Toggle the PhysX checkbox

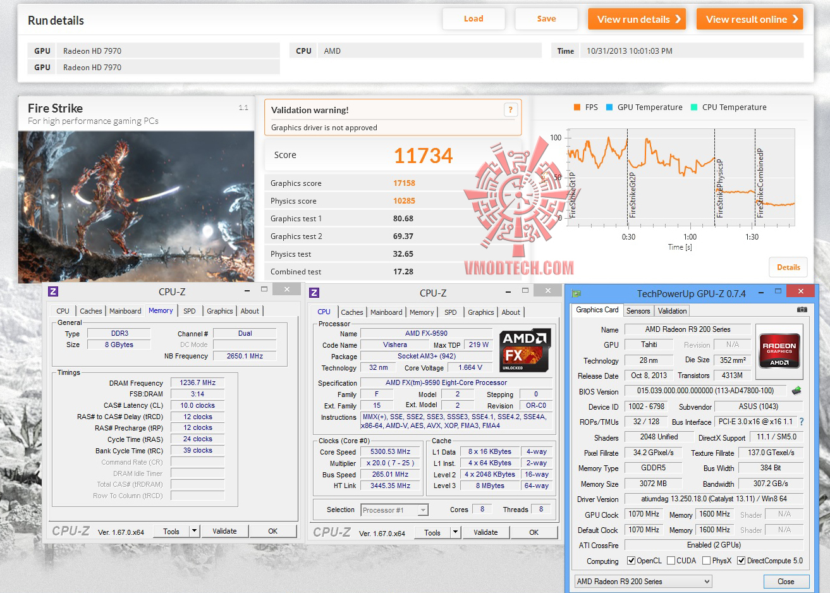706,561
